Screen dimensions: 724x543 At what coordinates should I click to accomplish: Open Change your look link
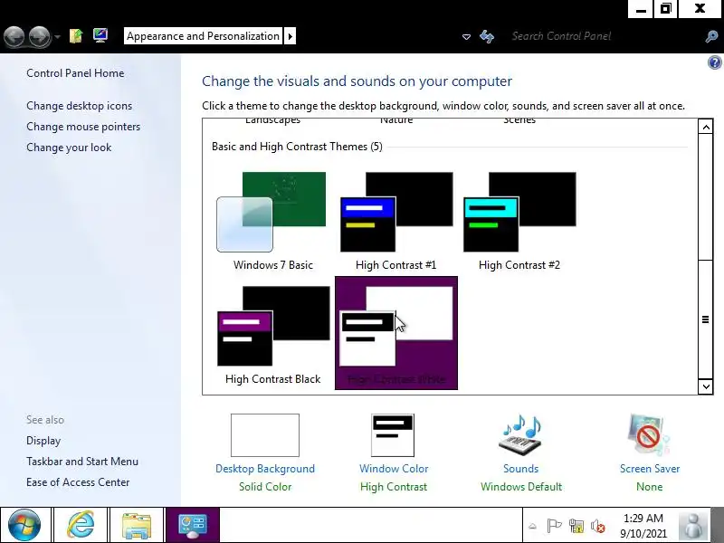coord(69,148)
